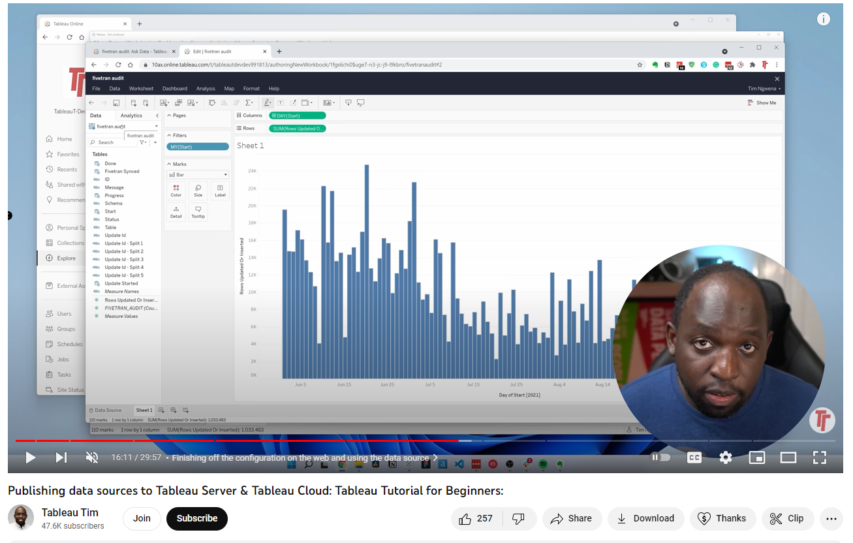Open video settings gear

[x=726, y=458]
